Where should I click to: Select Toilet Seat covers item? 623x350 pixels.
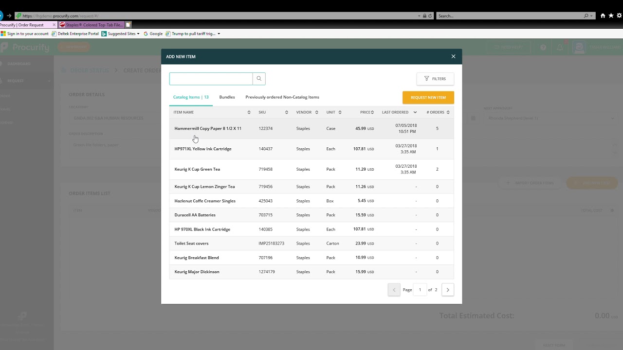191,244
